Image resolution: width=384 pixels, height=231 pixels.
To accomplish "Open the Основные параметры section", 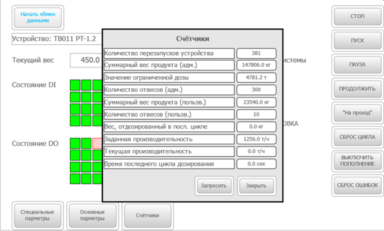I will coord(92,215).
